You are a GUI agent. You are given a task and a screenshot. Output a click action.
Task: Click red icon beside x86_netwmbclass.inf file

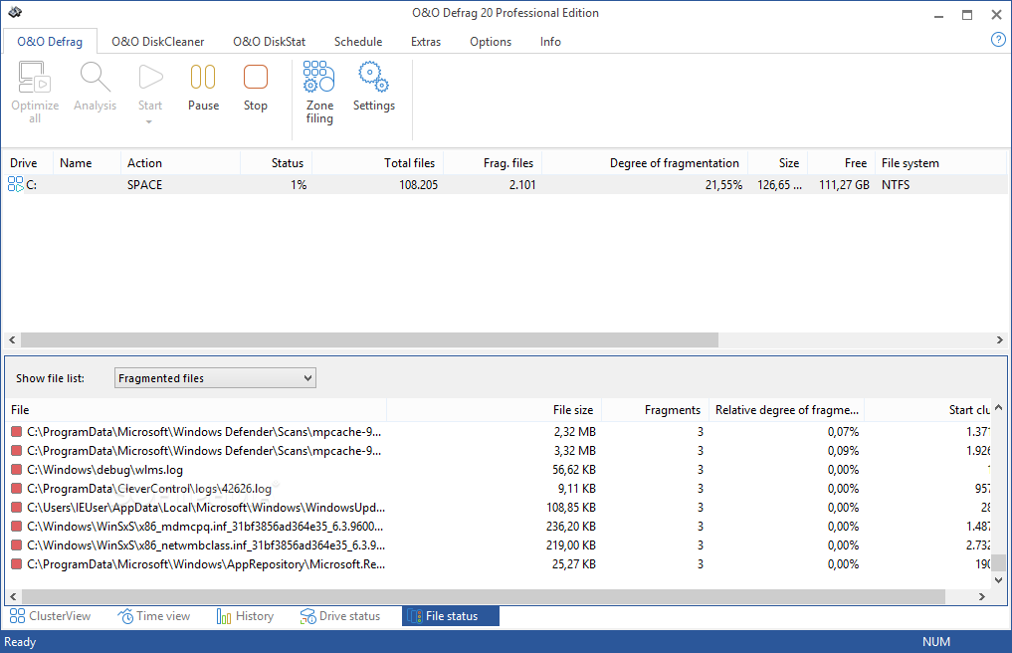click(x=17, y=545)
